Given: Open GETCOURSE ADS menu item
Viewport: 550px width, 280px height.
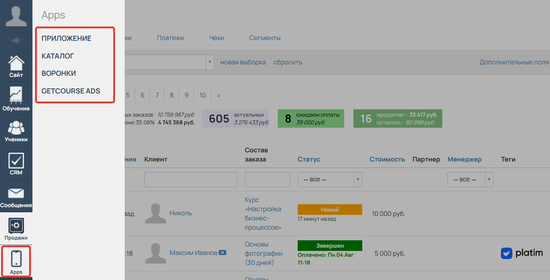Looking at the screenshot, I should (71, 91).
